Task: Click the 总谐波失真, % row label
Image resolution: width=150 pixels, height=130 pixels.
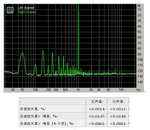Action: pyautogui.click(x=32, y=109)
